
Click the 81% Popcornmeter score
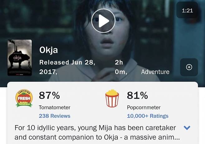[137, 95]
